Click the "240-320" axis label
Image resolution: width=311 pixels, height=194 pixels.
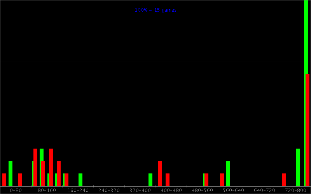coord(109,191)
